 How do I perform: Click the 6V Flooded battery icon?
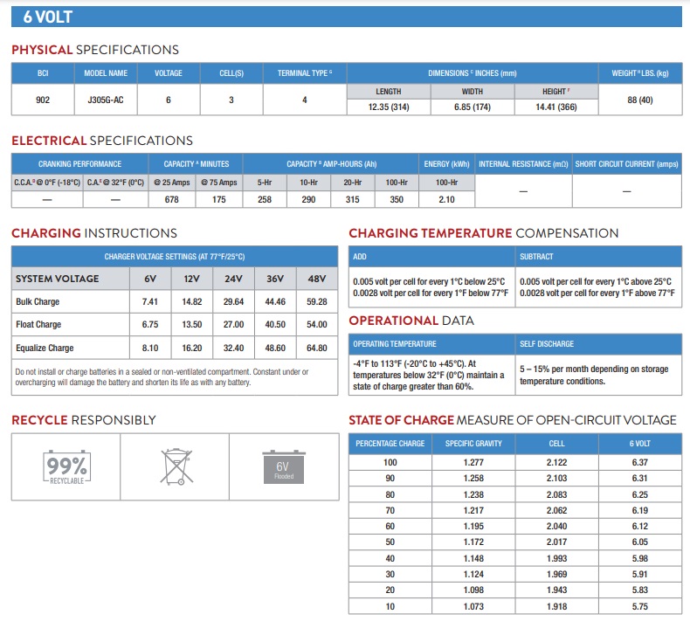click(284, 467)
